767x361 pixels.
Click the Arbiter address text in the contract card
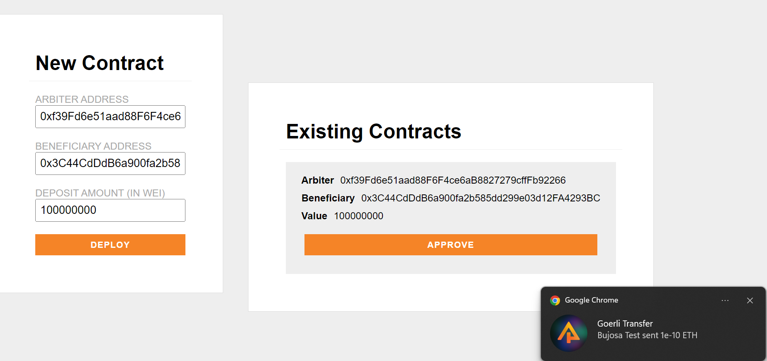coord(453,180)
